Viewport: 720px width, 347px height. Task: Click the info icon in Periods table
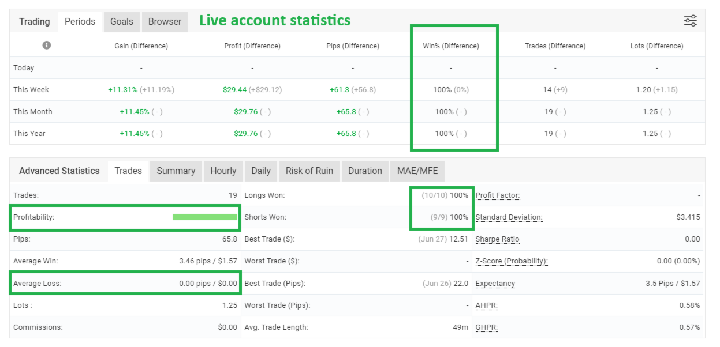click(47, 46)
